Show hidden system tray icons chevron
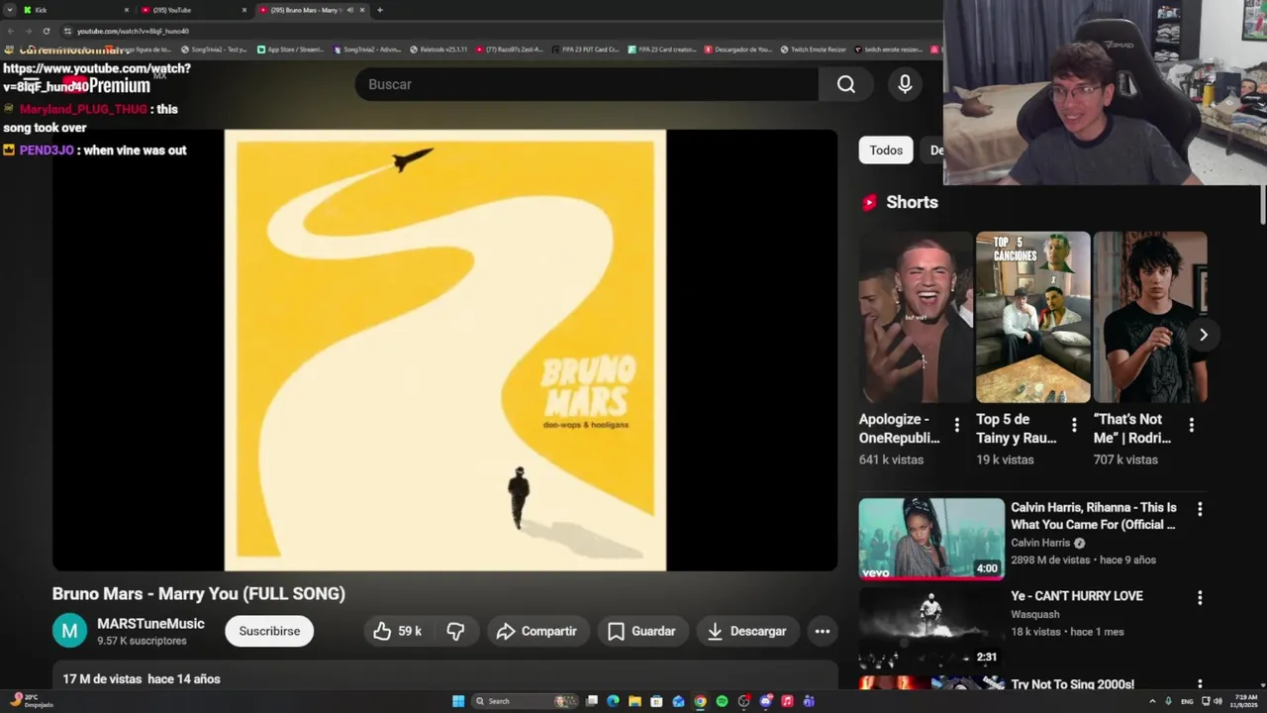Viewport: 1267px width, 713px height. [1153, 701]
